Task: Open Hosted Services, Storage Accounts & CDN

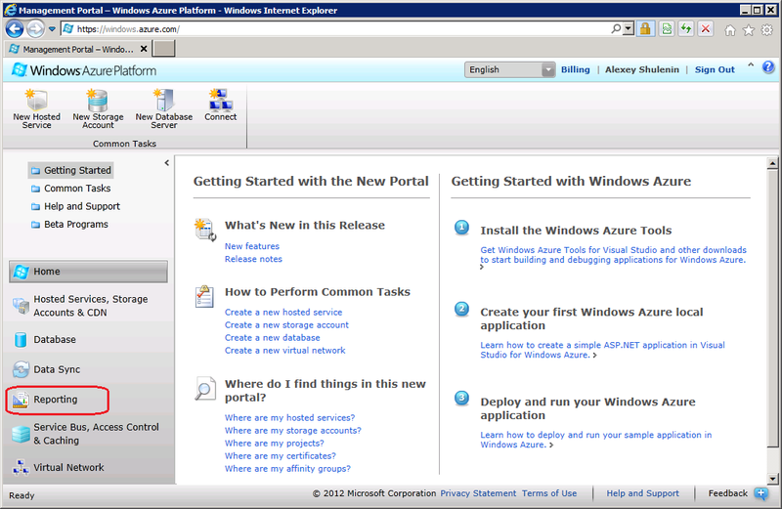Action: [x=90, y=306]
